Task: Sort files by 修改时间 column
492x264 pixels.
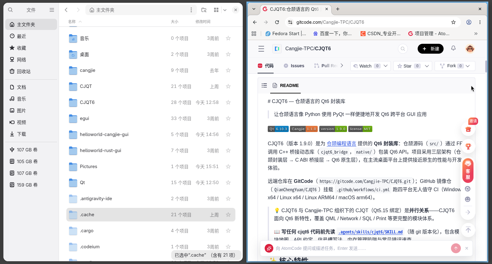Action: 203,22
